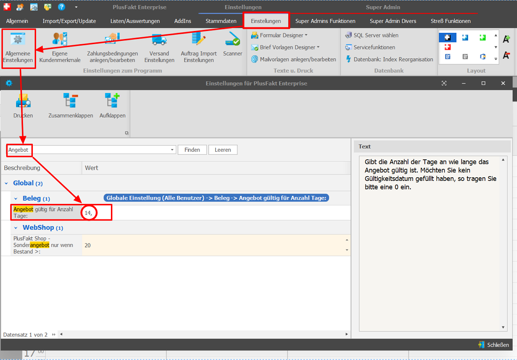Select the blue Office edit skin icon
517x360 pixels.
click(447, 56)
